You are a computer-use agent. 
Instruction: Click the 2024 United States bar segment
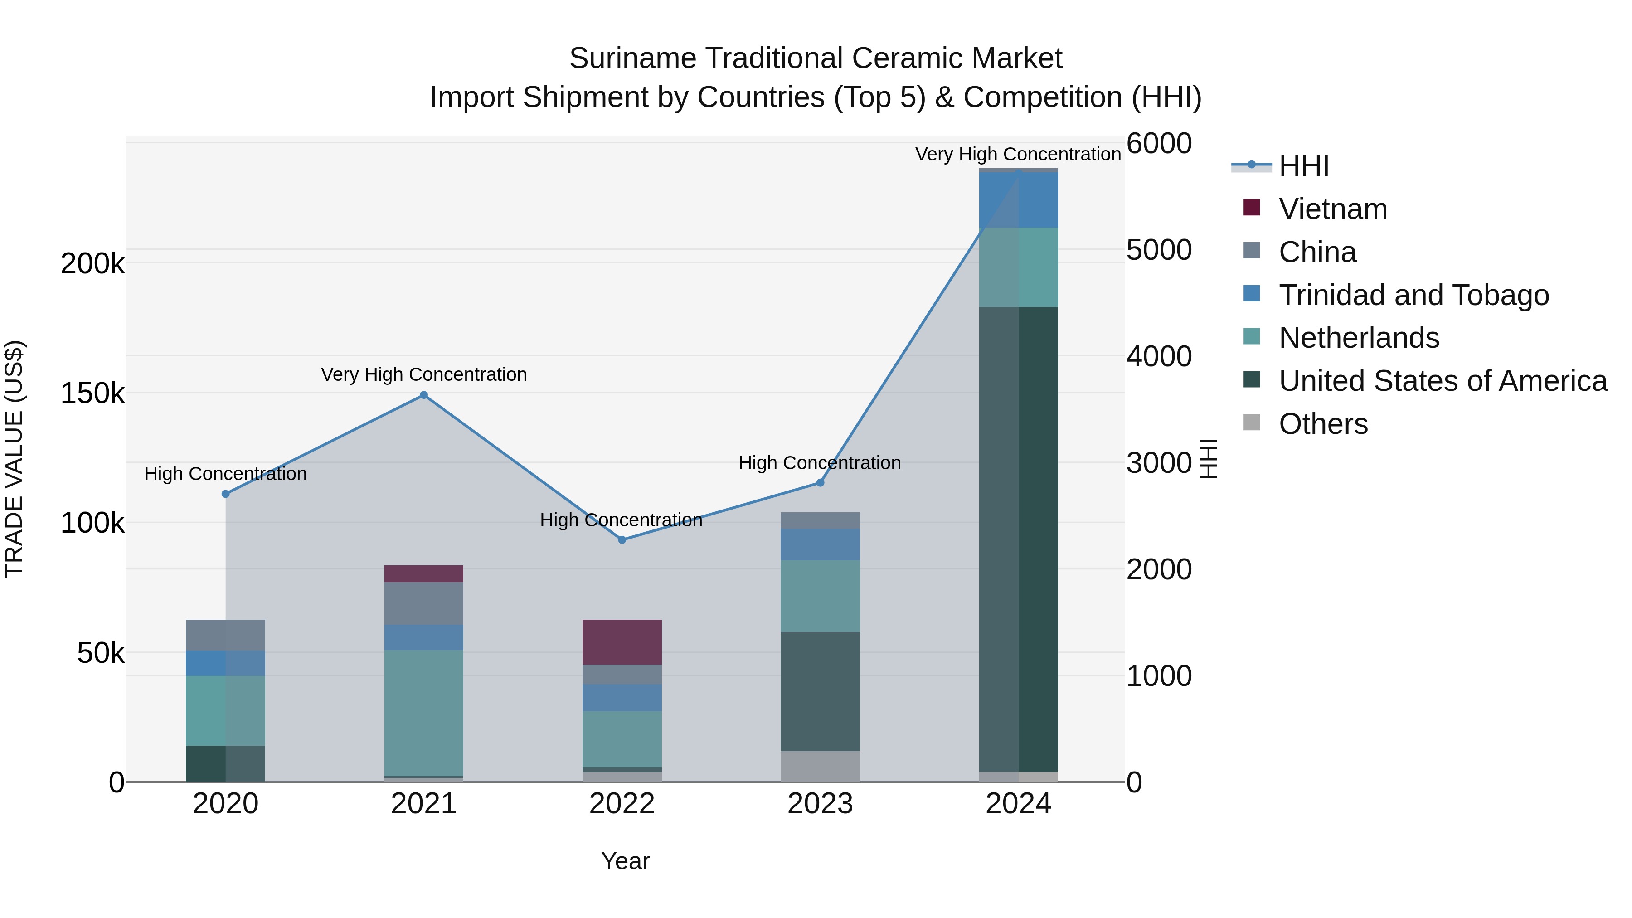coord(1019,540)
